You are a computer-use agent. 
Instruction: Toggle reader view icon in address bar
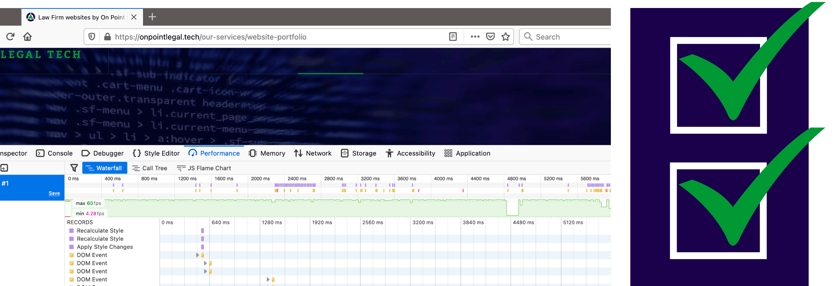coord(453,37)
